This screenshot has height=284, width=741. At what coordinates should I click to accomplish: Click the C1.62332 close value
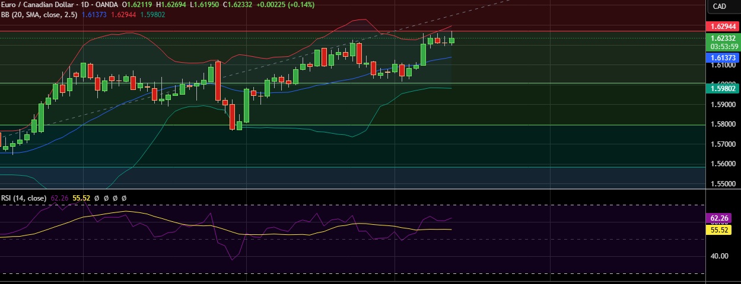[238, 5]
